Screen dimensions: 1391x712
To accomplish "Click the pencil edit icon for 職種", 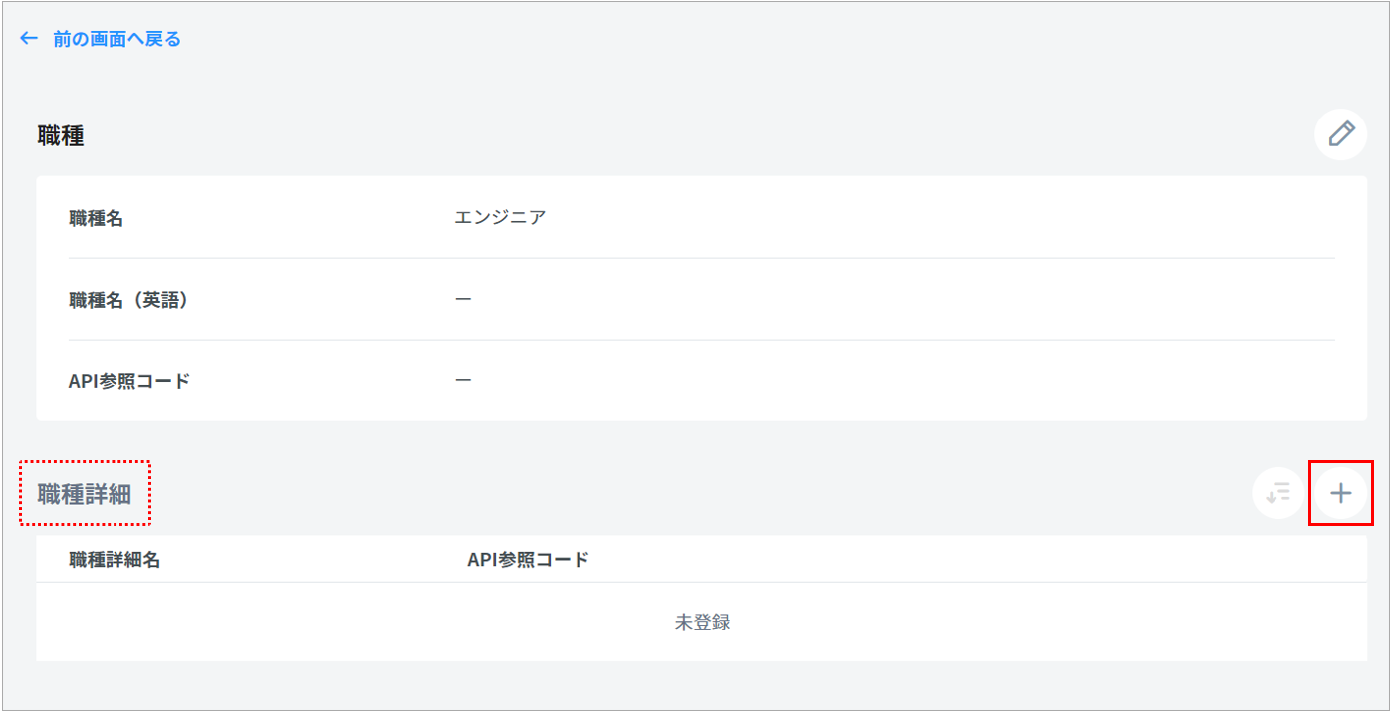I will 1340,134.
